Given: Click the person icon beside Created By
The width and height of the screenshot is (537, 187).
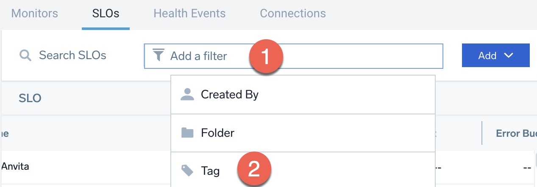Looking at the screenshot, I should pos(187,95).
